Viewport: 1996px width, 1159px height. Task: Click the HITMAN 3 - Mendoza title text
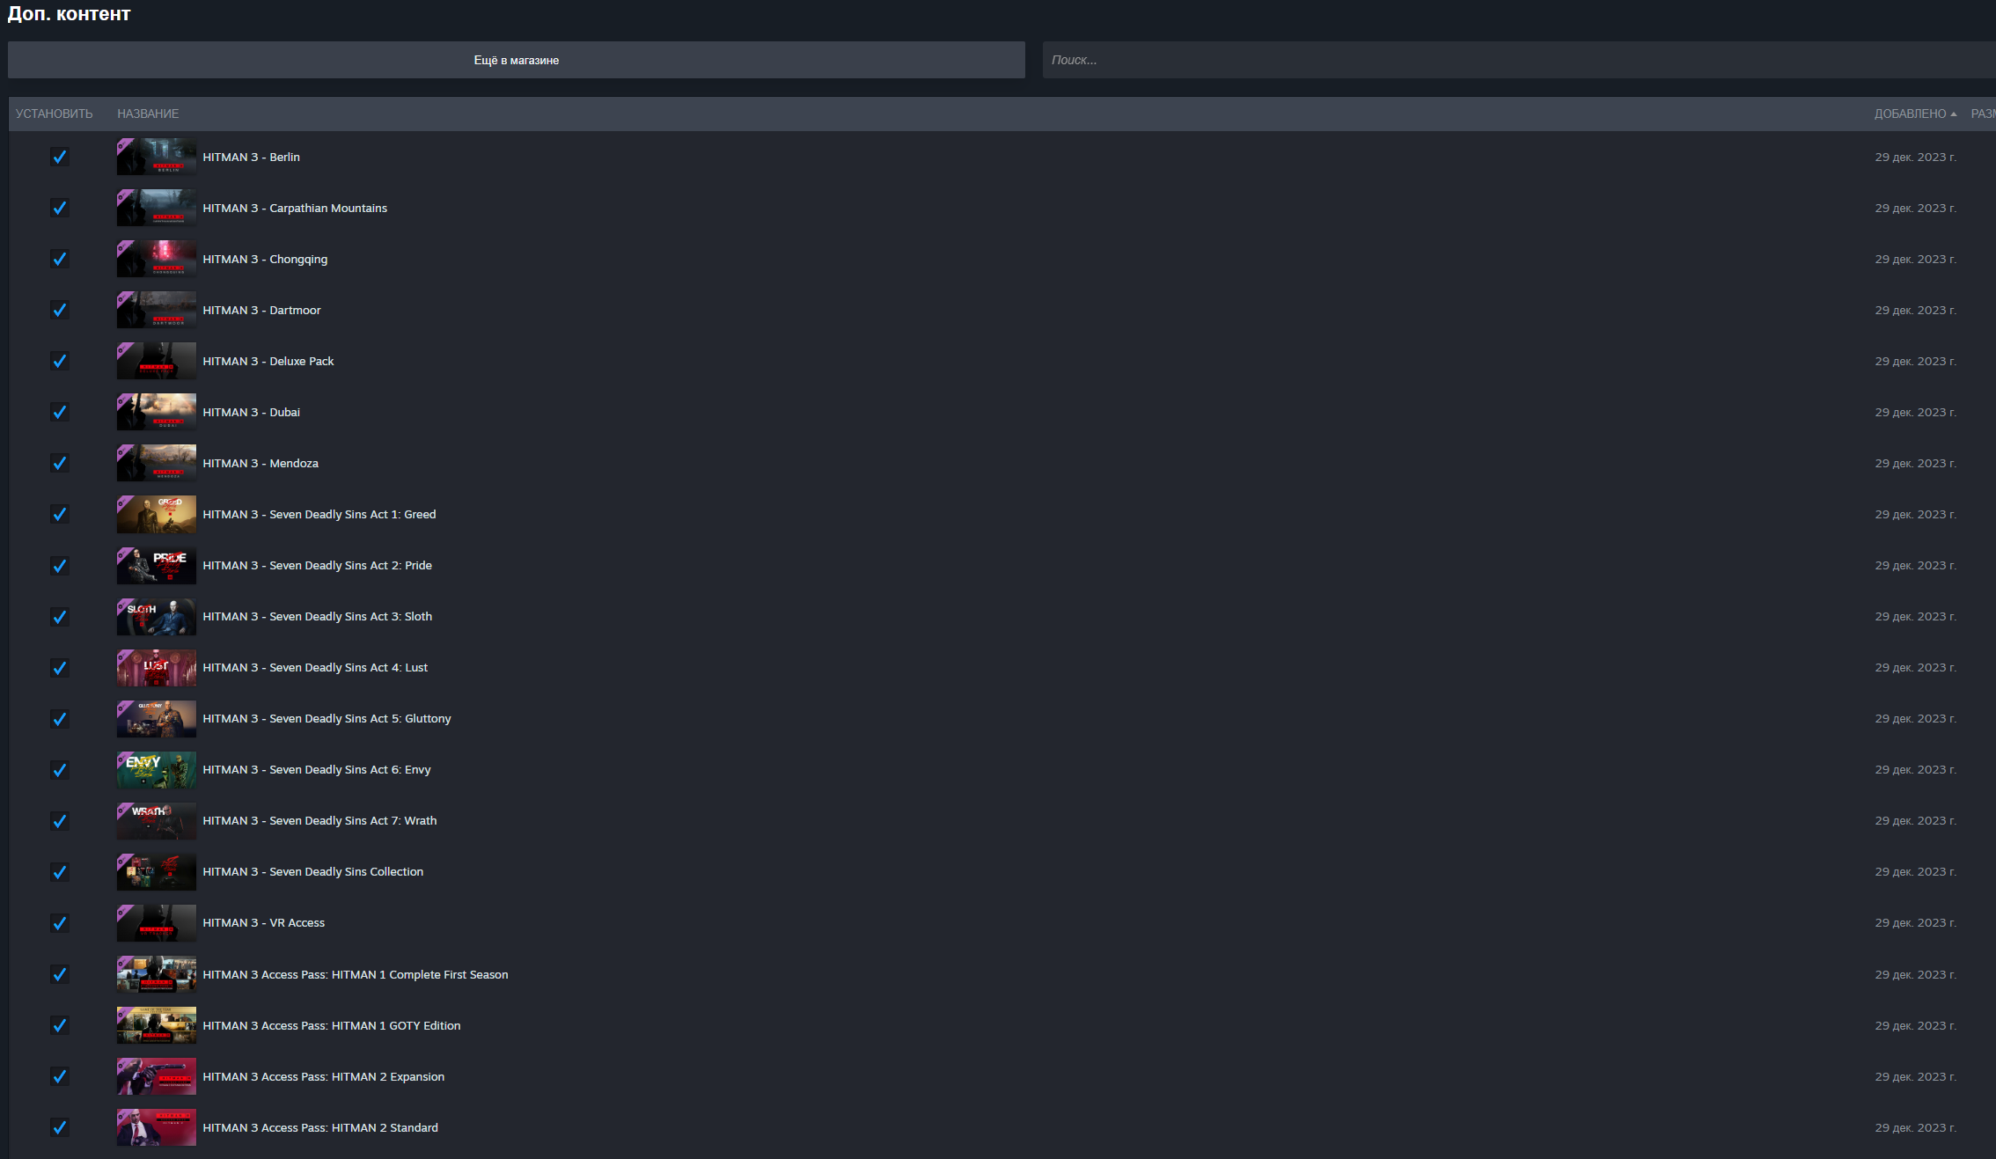[x=261, y=463]
